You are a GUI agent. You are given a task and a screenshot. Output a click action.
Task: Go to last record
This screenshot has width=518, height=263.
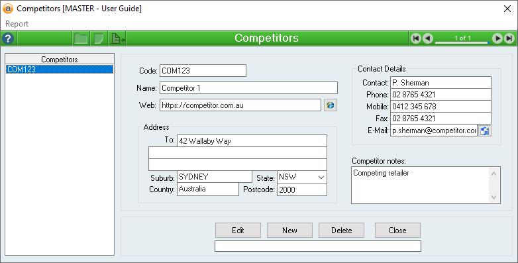coord(509,38)
